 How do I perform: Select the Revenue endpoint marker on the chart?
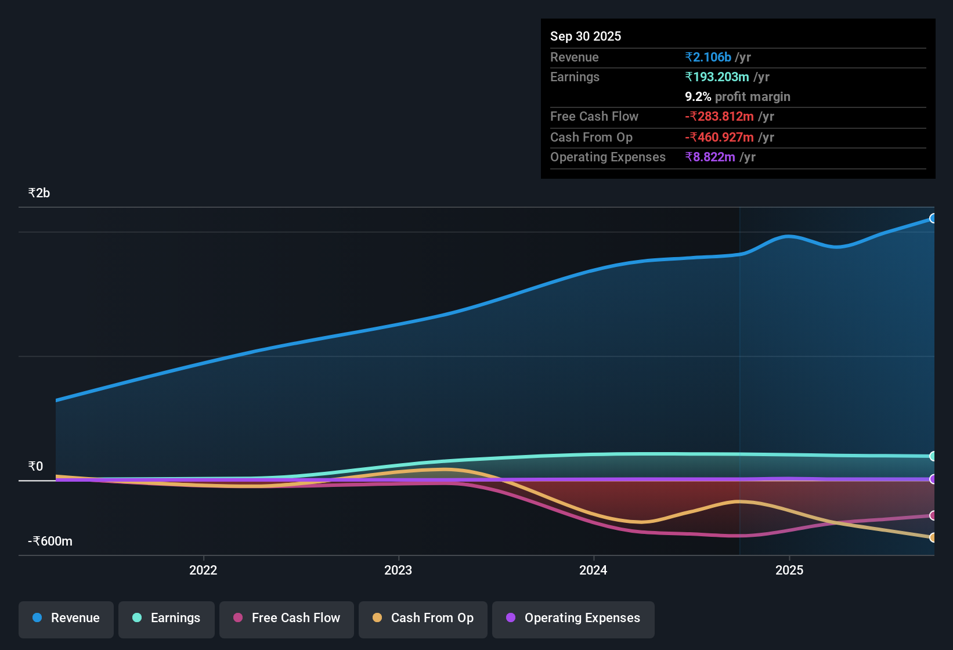pyautogui.click(x=933, y=218)
